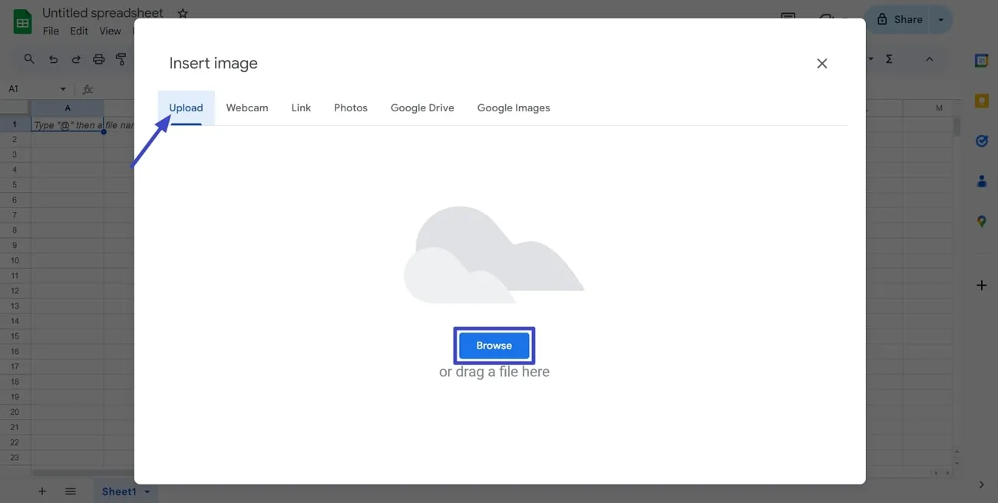The image size is (998, 503).
Task: Open the View menu
Action: tap(111, 31)
